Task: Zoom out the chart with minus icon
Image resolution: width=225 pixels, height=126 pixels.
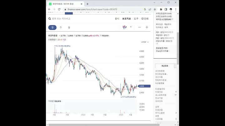Action: pyautogui.click(x=139, y=27)
